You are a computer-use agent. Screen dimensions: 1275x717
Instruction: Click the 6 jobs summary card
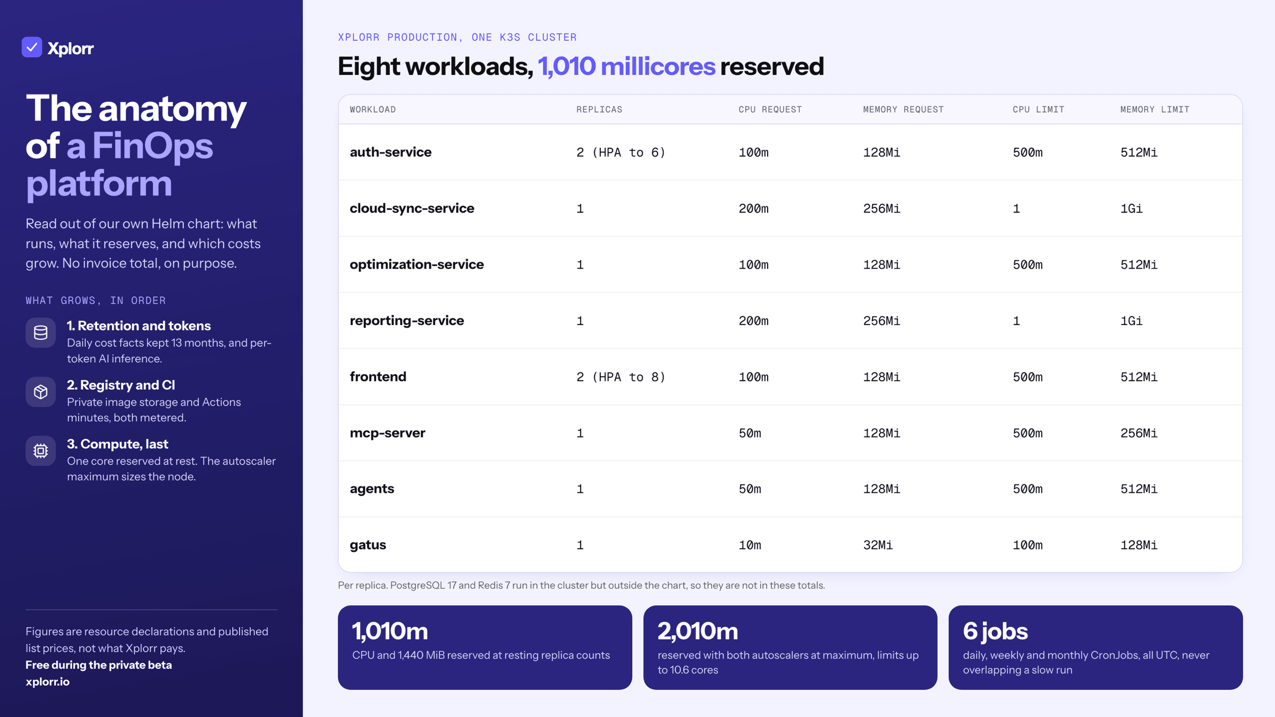pos(1095,647)
